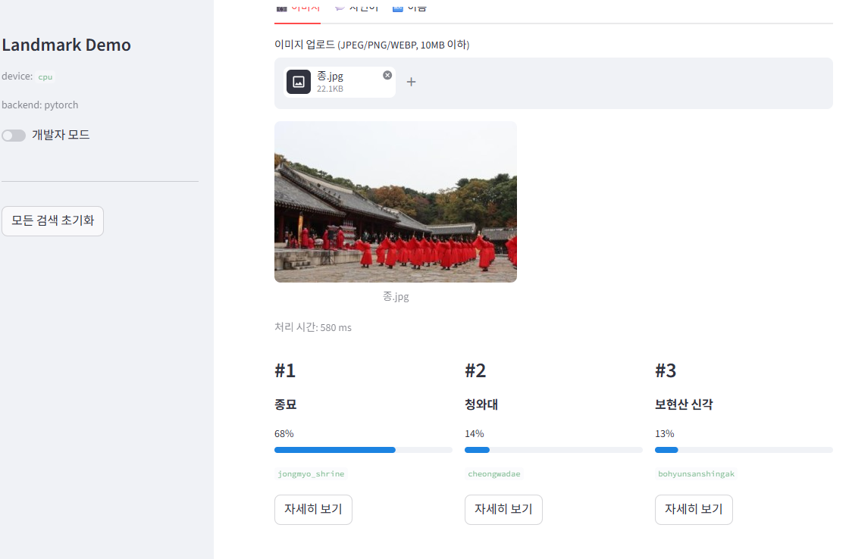Image resolution: width=849 pixels, height=559 pixels.
Task: Open 자세히 보기 for 종묘
Action: click(x=313, y=509)
